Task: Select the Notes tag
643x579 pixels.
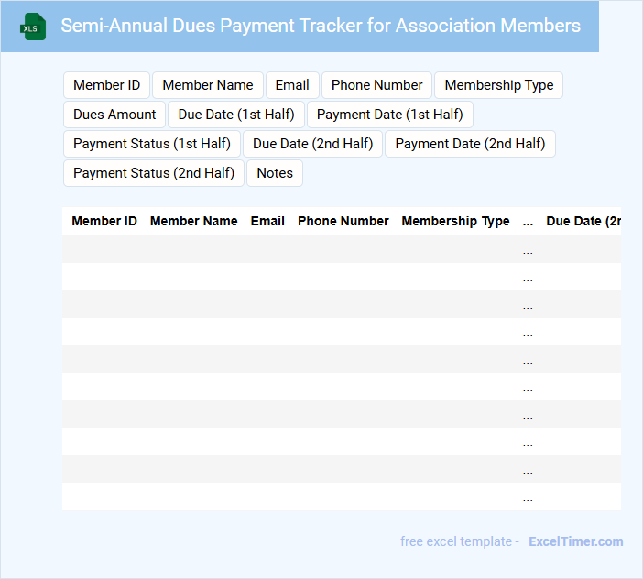Action: [275, 173]
